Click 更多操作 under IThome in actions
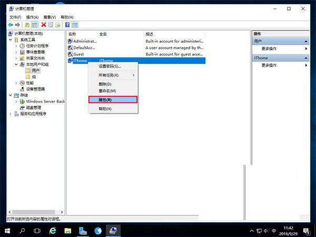 click(269, 65)
